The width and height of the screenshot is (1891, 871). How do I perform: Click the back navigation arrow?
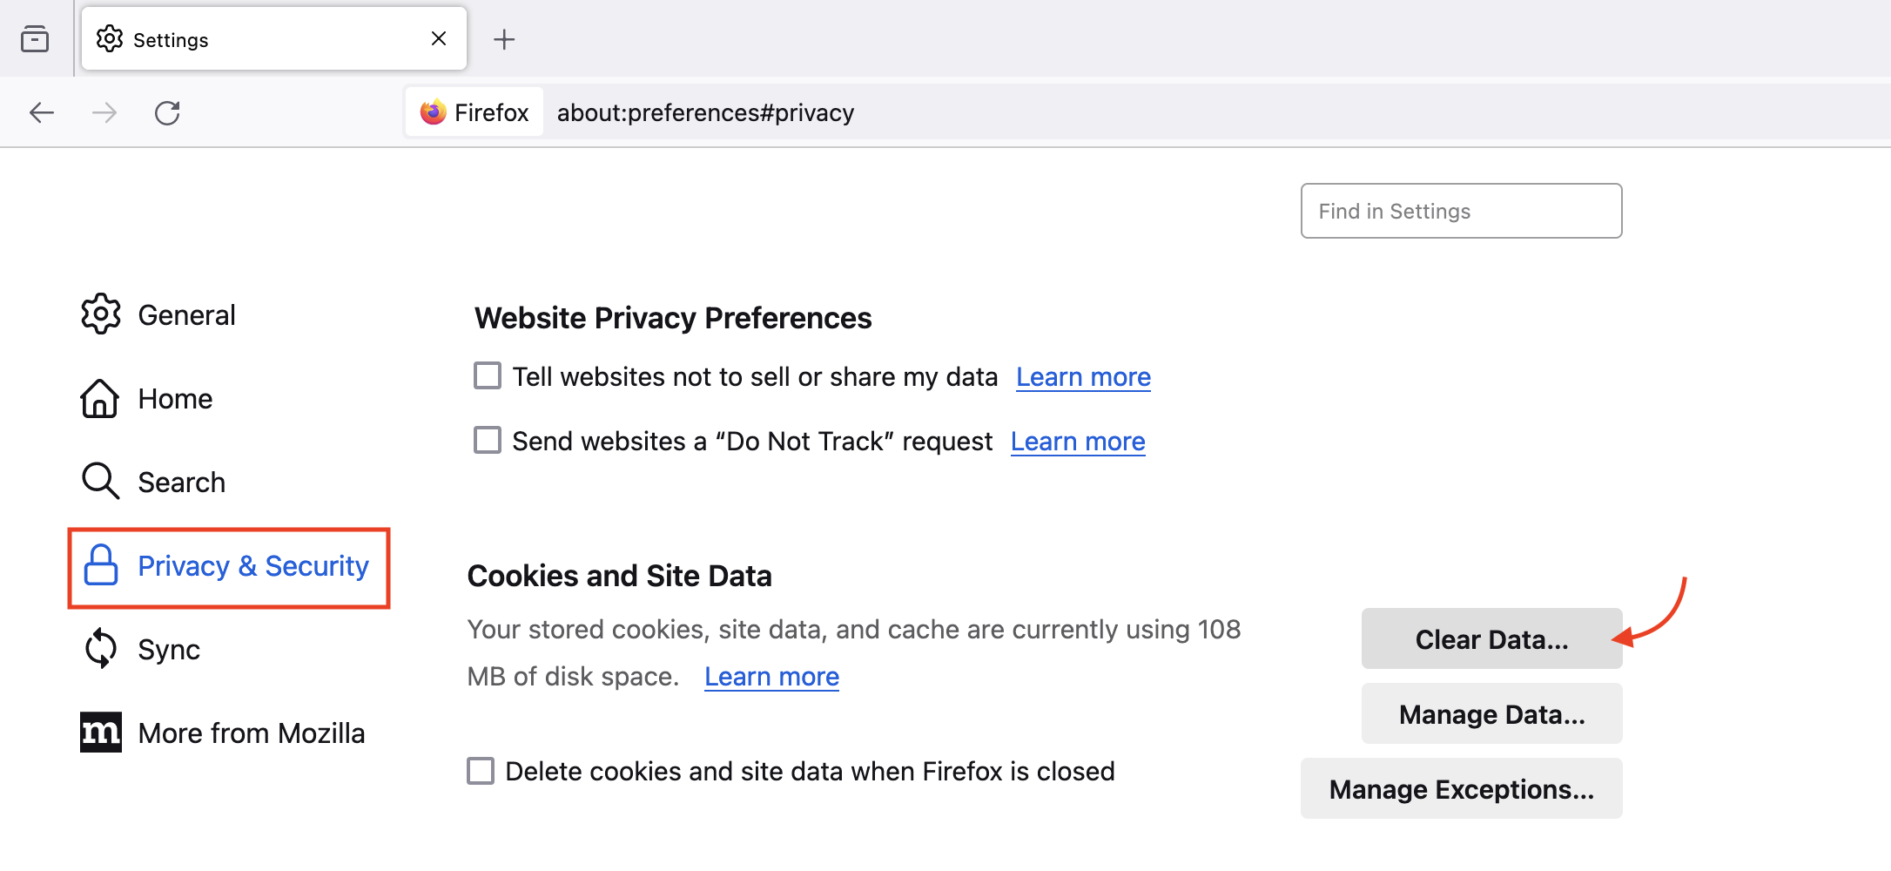pos(42,112)
